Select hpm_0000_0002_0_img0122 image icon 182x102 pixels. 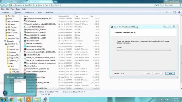pyautogui.click(x=25, y=38)
